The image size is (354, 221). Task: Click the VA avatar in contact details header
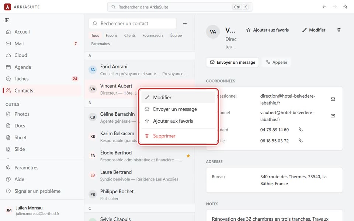pyautogui.click(x=213, y=32)
